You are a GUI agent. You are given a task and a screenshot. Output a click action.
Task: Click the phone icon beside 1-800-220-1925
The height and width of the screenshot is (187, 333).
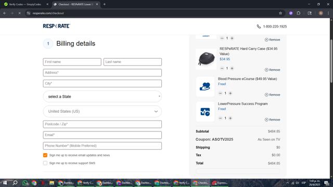259,26
